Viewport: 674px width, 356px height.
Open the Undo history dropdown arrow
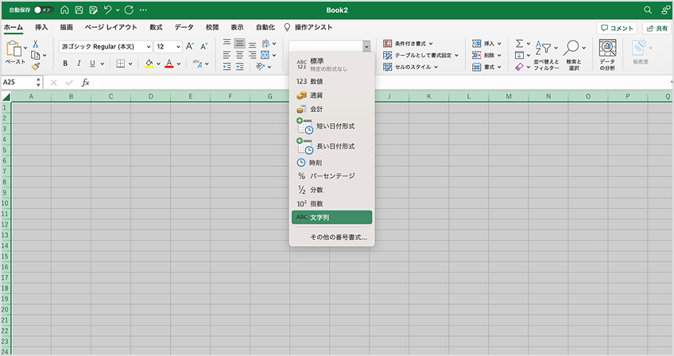click(x=118, y=10)
